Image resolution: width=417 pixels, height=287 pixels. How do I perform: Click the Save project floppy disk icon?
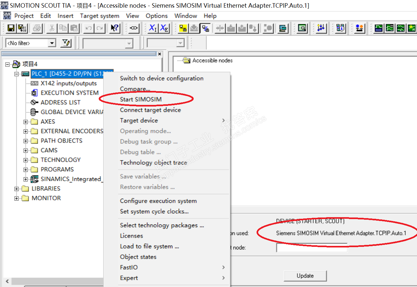(11, 28)
